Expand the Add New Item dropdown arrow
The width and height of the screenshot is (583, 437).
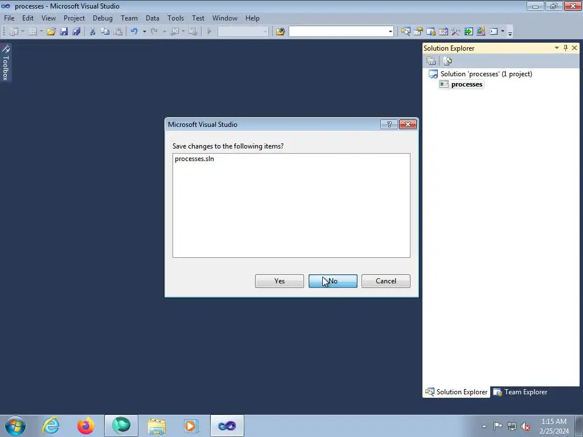[41, 32]
